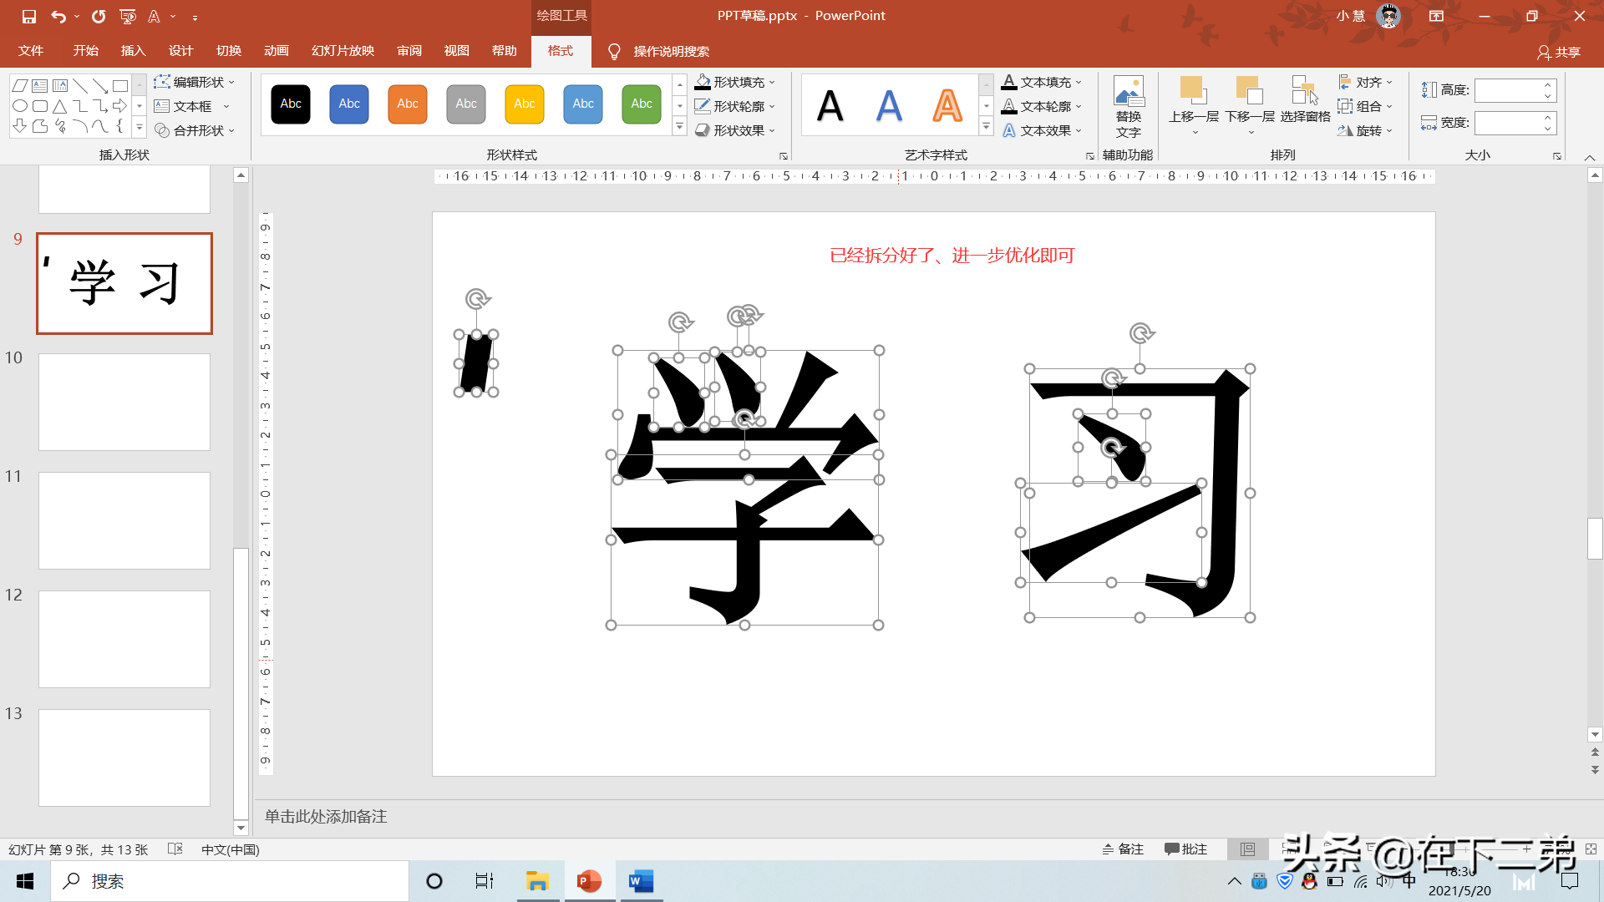Open Edit Shape (编辑形状) menu
The image size is (1604, 902).
(x=194, y=82)
